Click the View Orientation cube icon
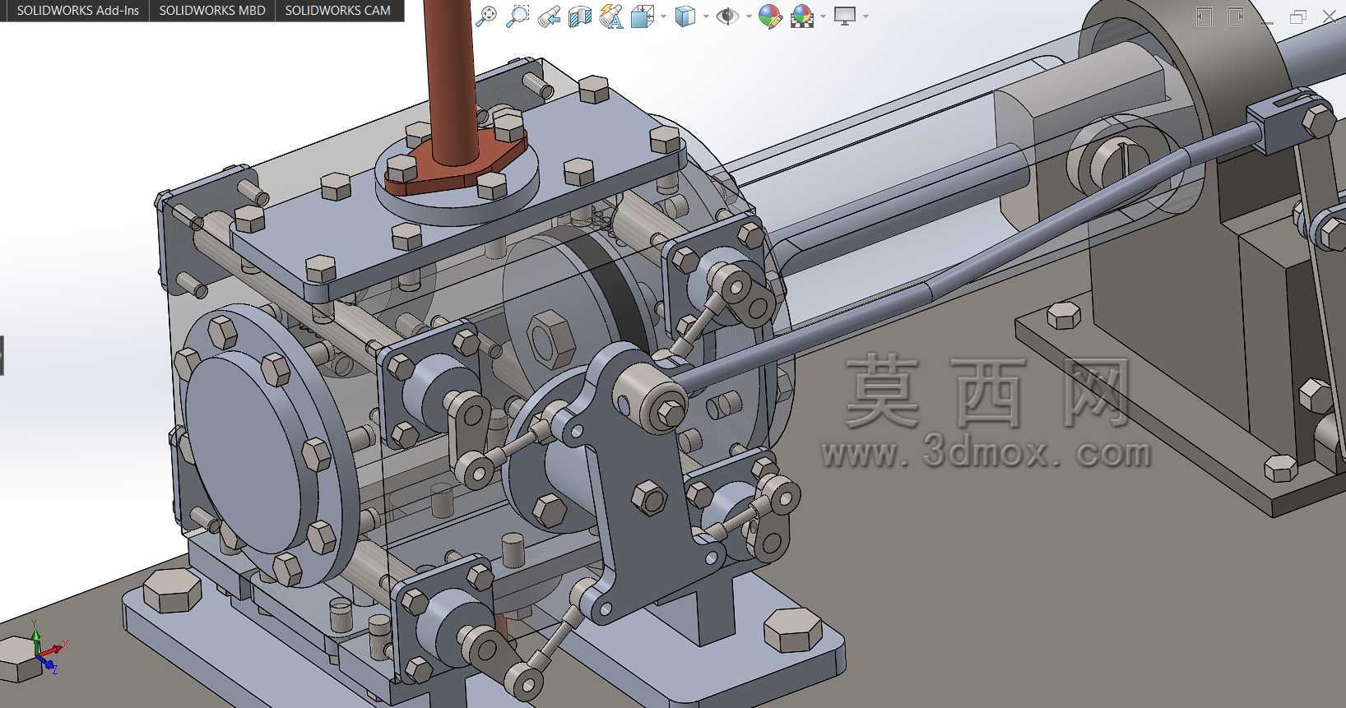 pos(641,16)
